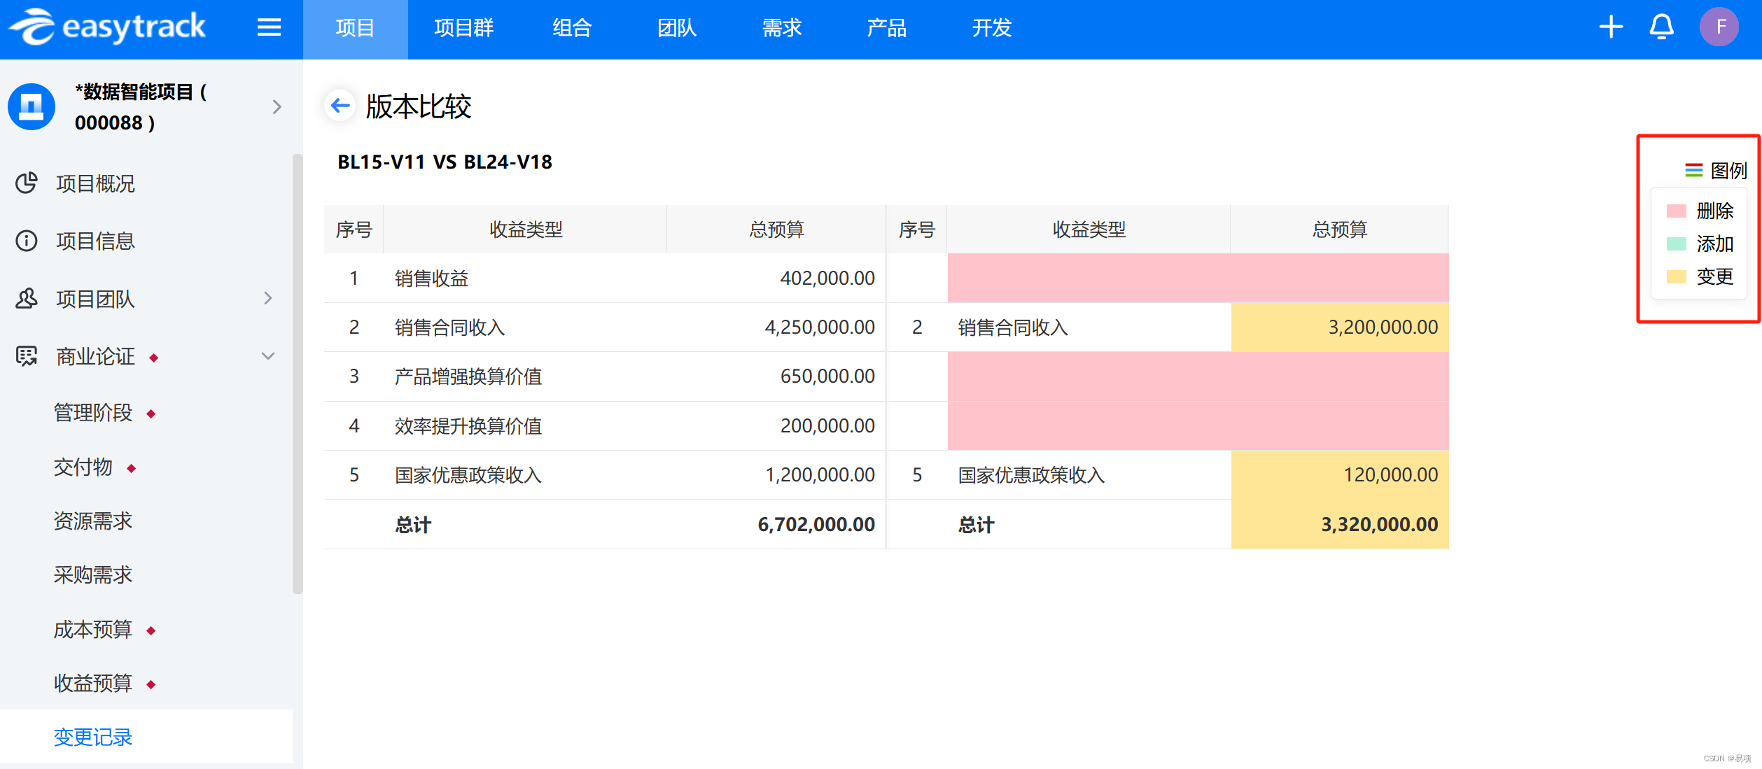The image size is (1762, 769).
Task: Open the 组合 tab
Action: point(572,29)
